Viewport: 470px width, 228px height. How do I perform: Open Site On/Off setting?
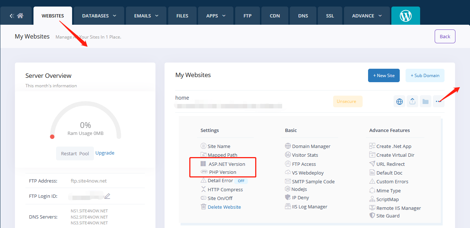pos(220,198)
